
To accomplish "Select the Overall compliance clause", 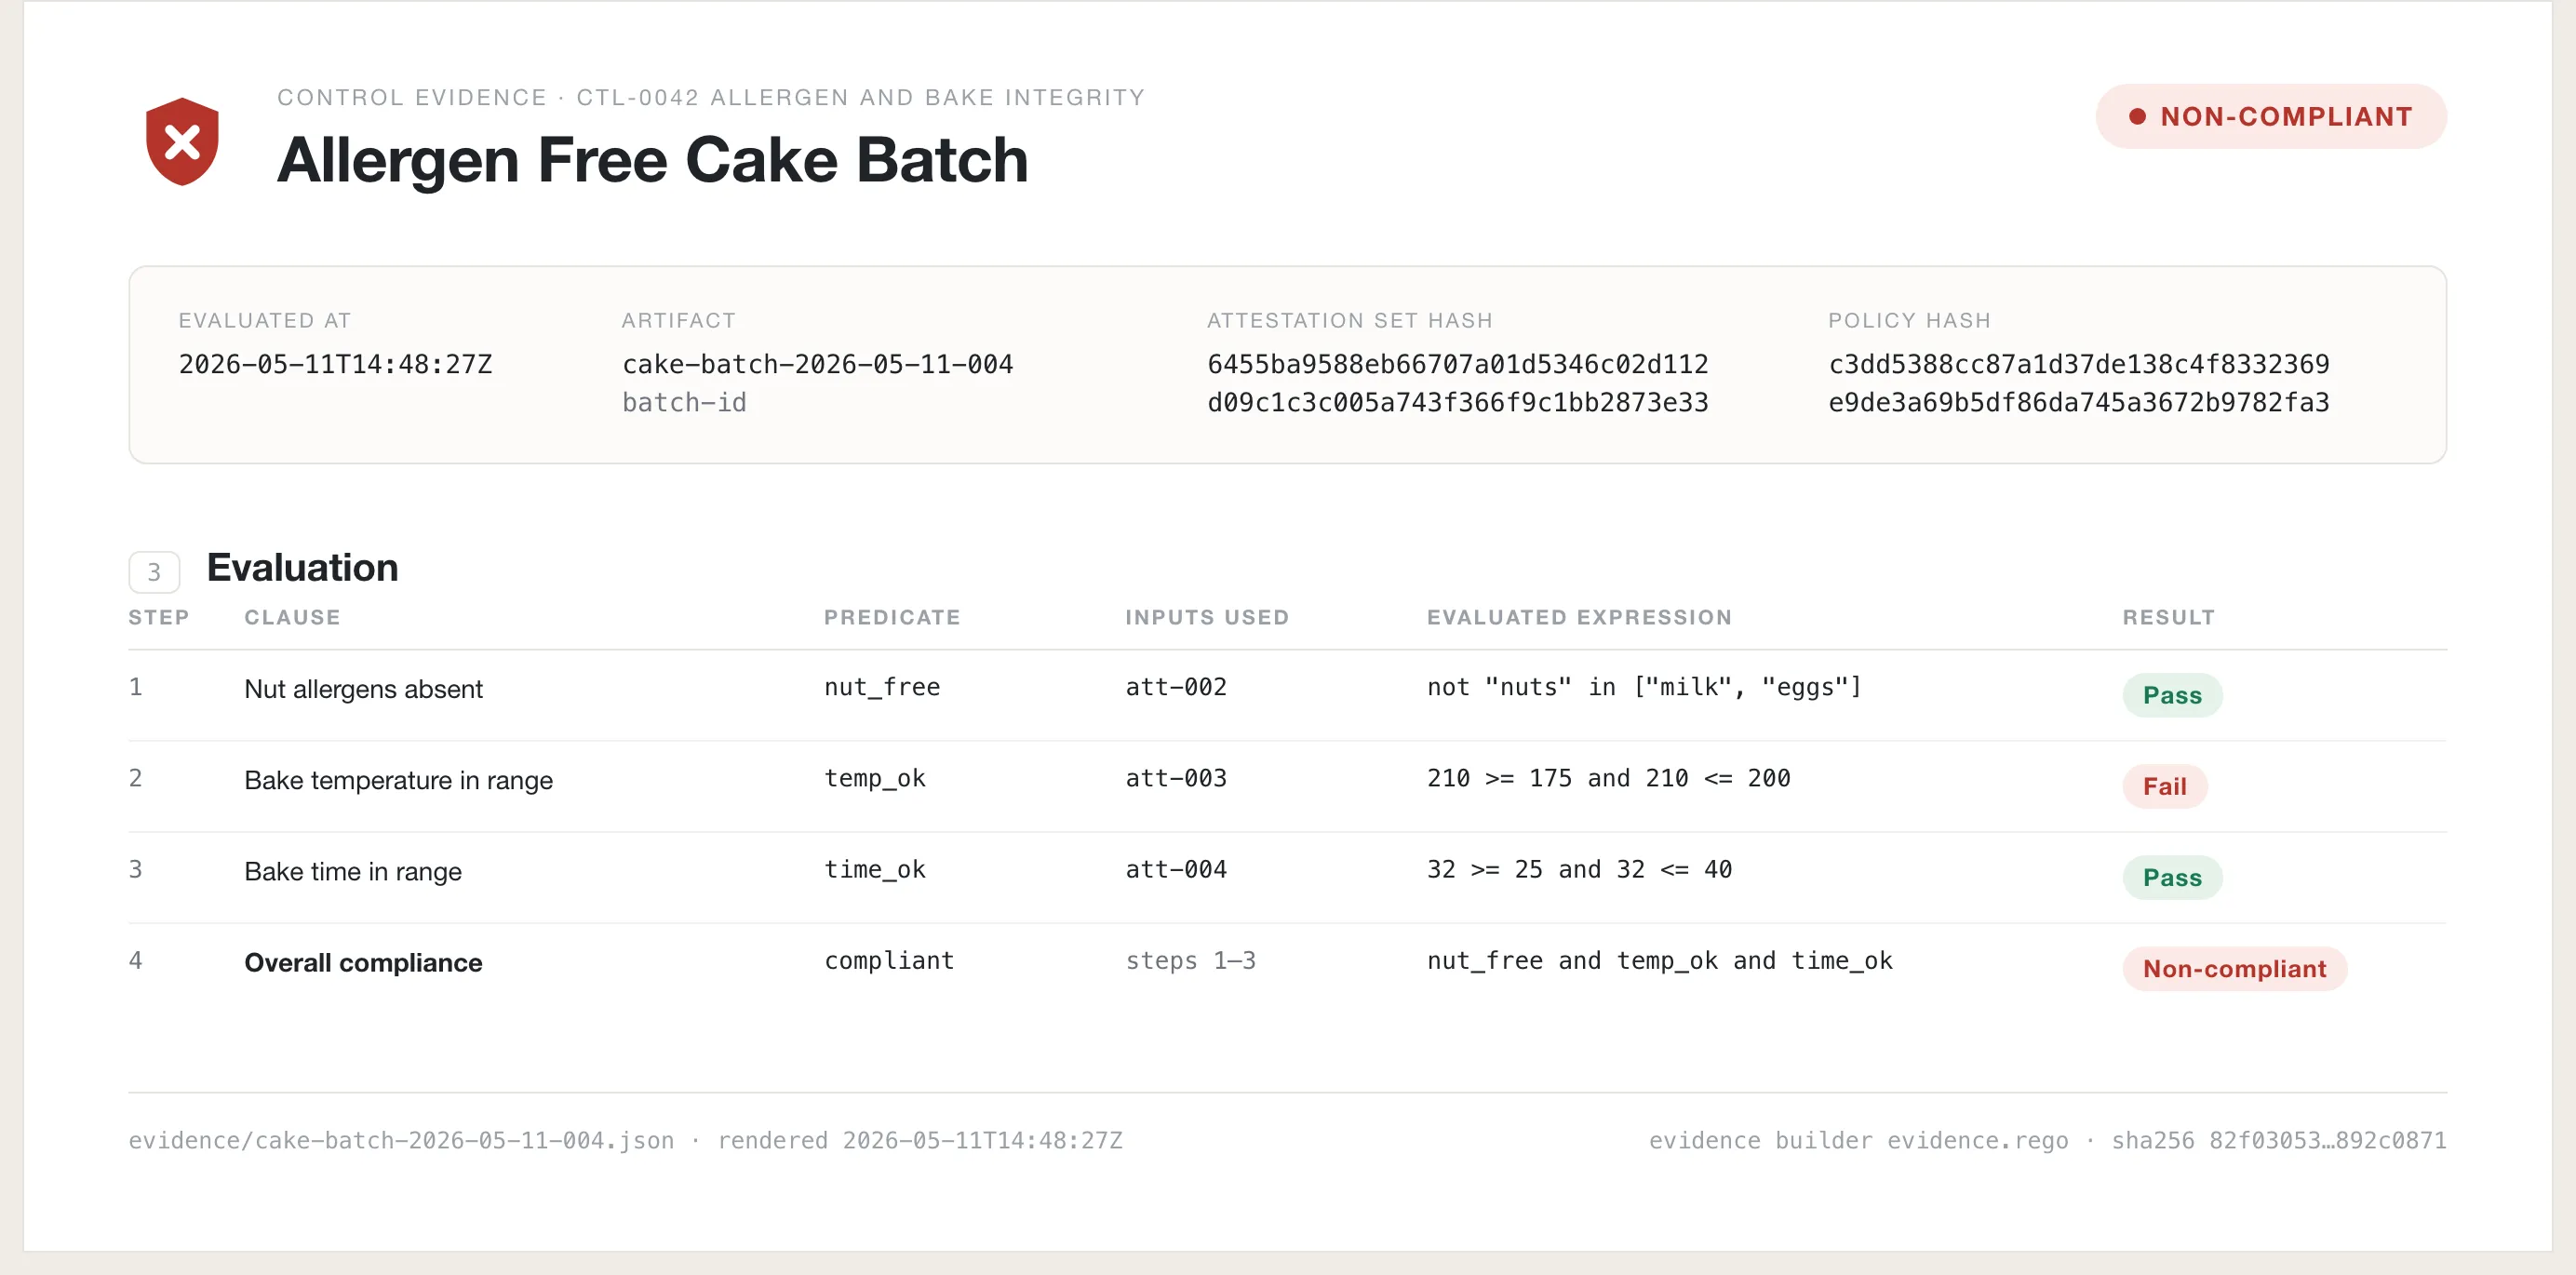I will click(x=363, y=962).
